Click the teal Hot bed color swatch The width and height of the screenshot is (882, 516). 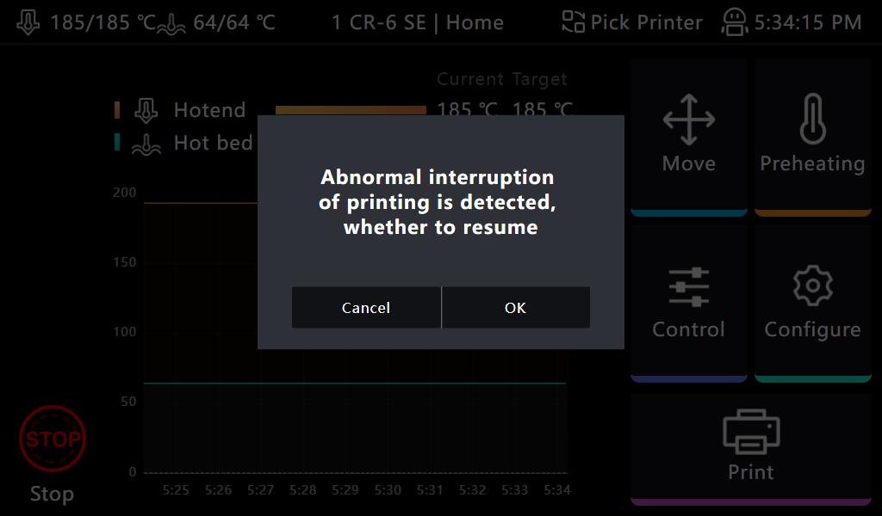coord(117,143)
